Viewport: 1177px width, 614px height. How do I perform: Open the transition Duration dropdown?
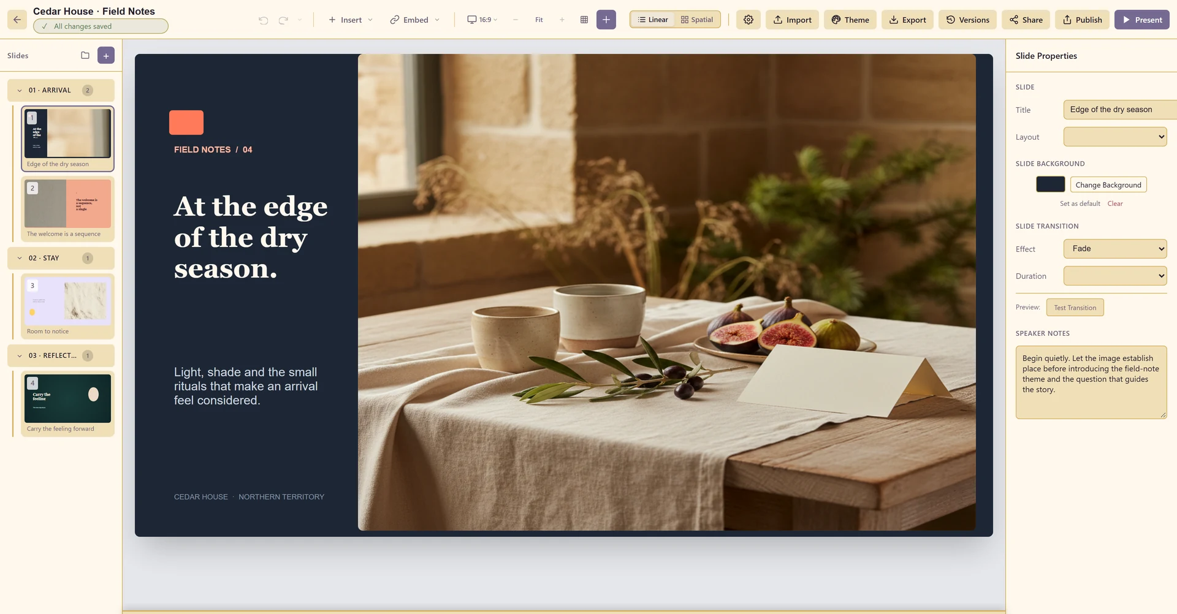(1115, 276)
